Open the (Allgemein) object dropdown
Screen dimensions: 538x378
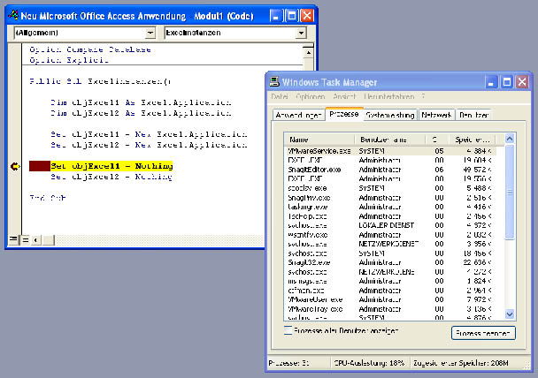152,33
